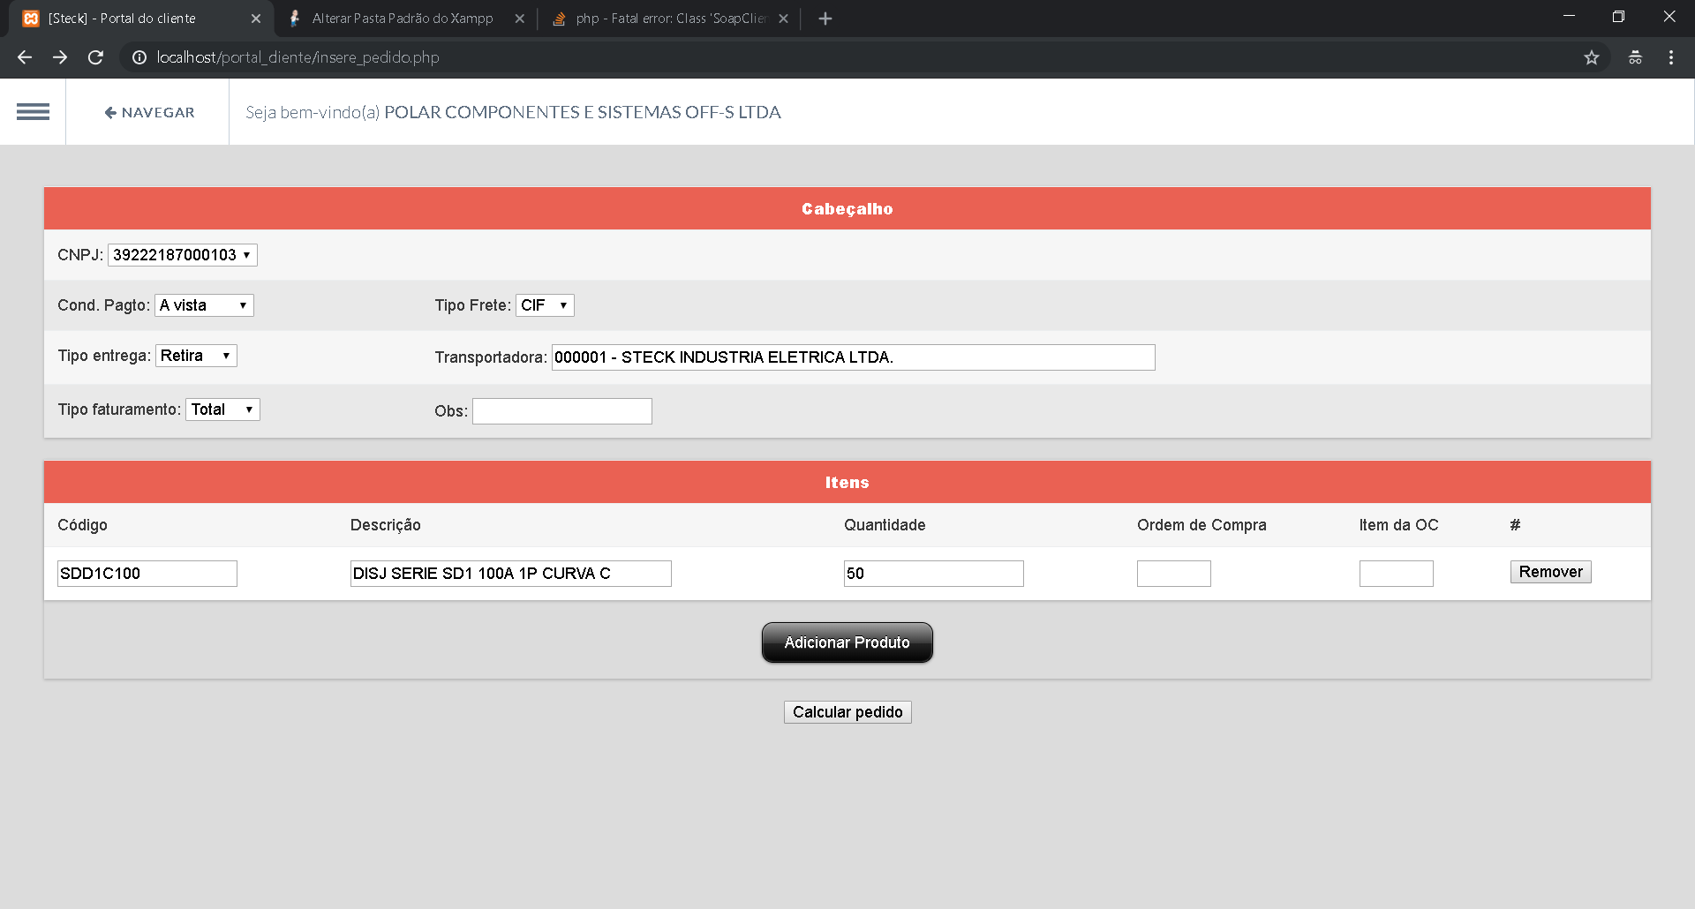The height and width of the screenshot is (909, 1695).
Task: Reload the page with refresh icon
Action: tap(95, 57)
